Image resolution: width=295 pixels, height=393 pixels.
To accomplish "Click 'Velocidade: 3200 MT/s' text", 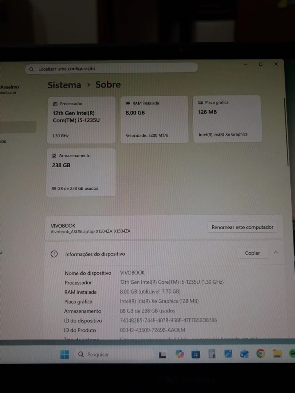I will (147, 135).
